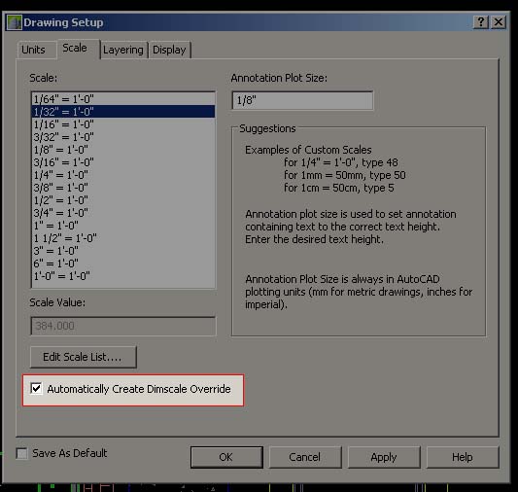Screen dimensions: 518x492
Task: Select the Scale tab
Action: (75, 49)
